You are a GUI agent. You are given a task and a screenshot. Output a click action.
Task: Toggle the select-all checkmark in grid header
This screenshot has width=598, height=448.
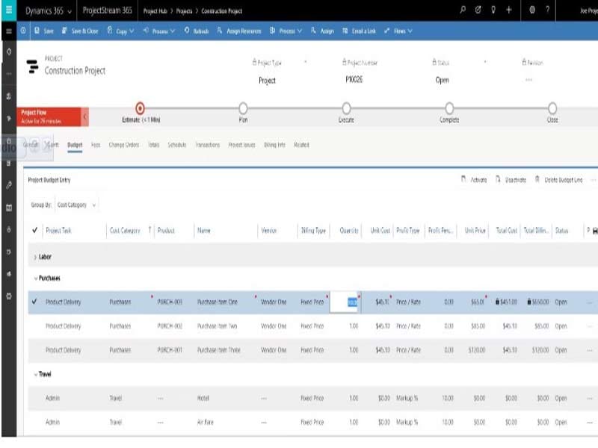34,231
